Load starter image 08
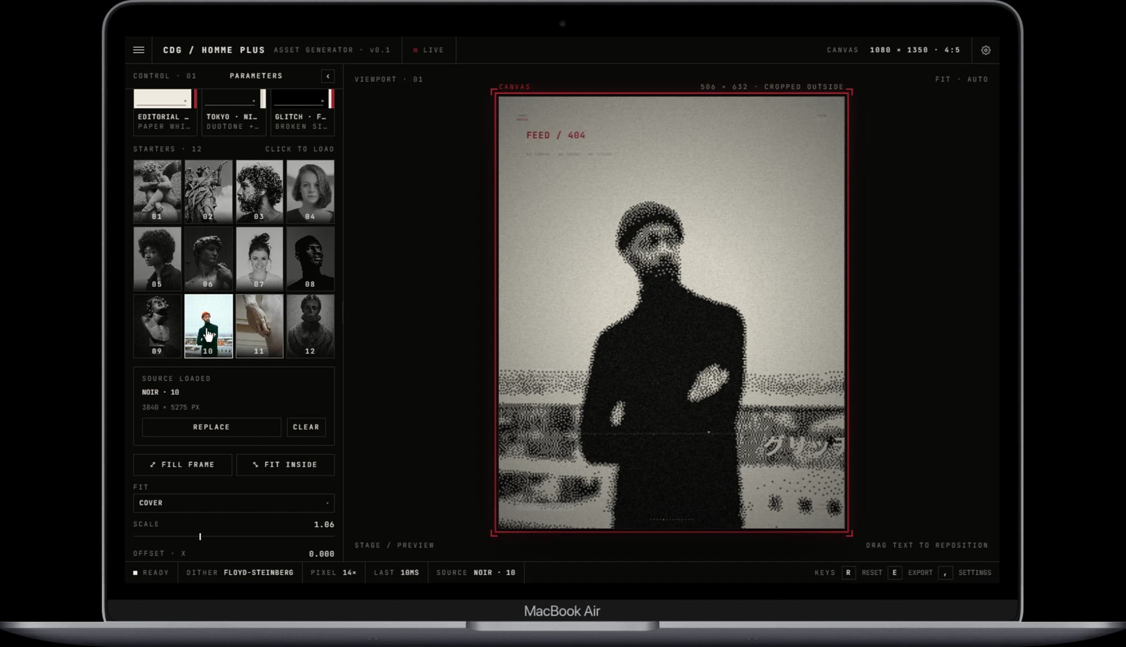Screen dimensions: 1126x647 click(310, 258)
